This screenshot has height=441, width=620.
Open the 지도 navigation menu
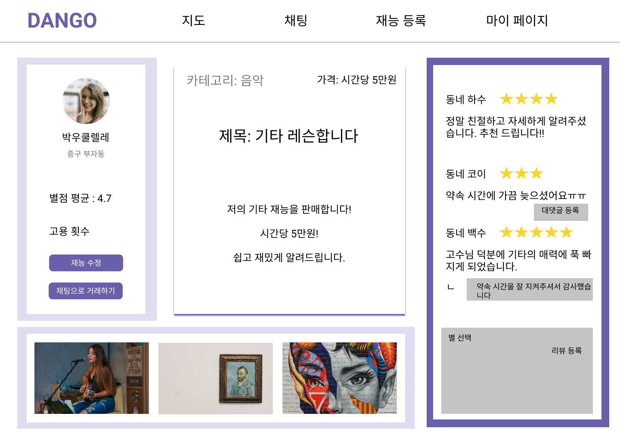[x=195, y=21]
